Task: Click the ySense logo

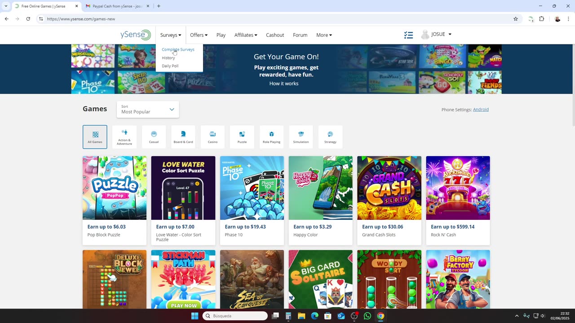Action: (135, 35)
